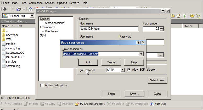Click the help '?' button of Save session dialog

tap(138, 42)
